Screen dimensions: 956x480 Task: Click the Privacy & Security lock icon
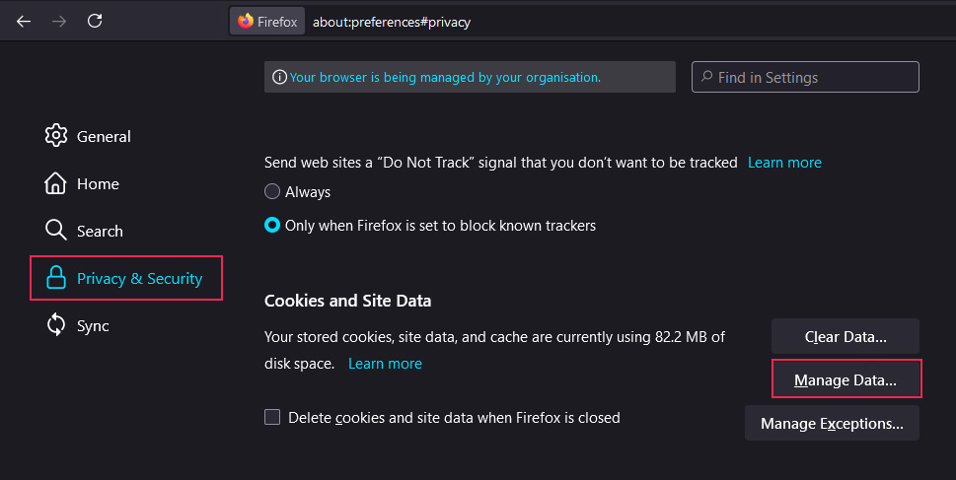pyautogui.click(x=56, y=279)
